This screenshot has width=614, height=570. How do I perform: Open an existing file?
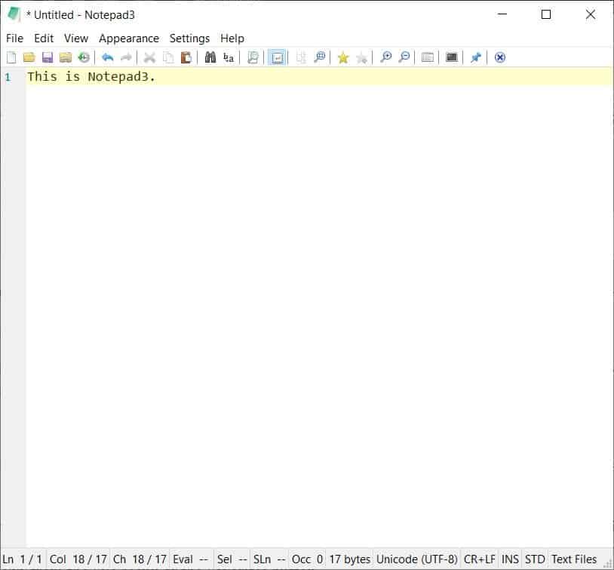pos(29,57)
